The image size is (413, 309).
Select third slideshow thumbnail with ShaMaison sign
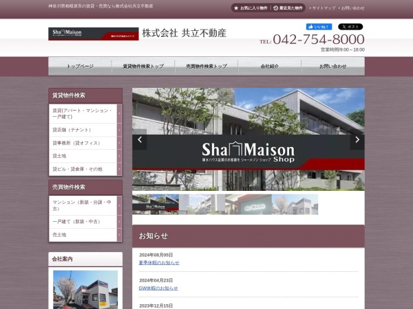[x=248, y=205]
